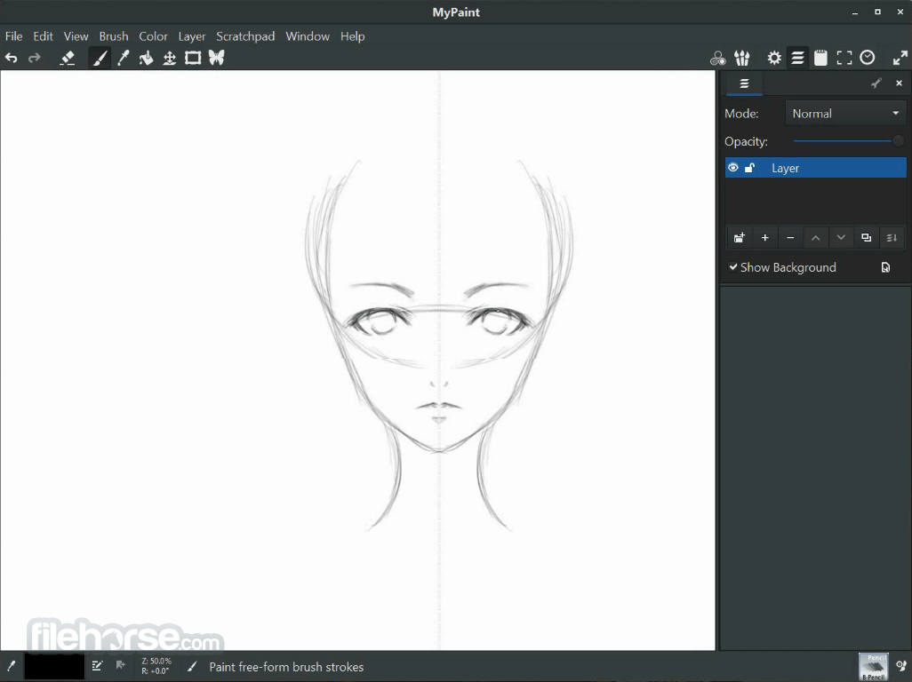The height and width of the screenshot is (682, 912).
Task: Select the row named Layer
Action: [x=815, y=168]
